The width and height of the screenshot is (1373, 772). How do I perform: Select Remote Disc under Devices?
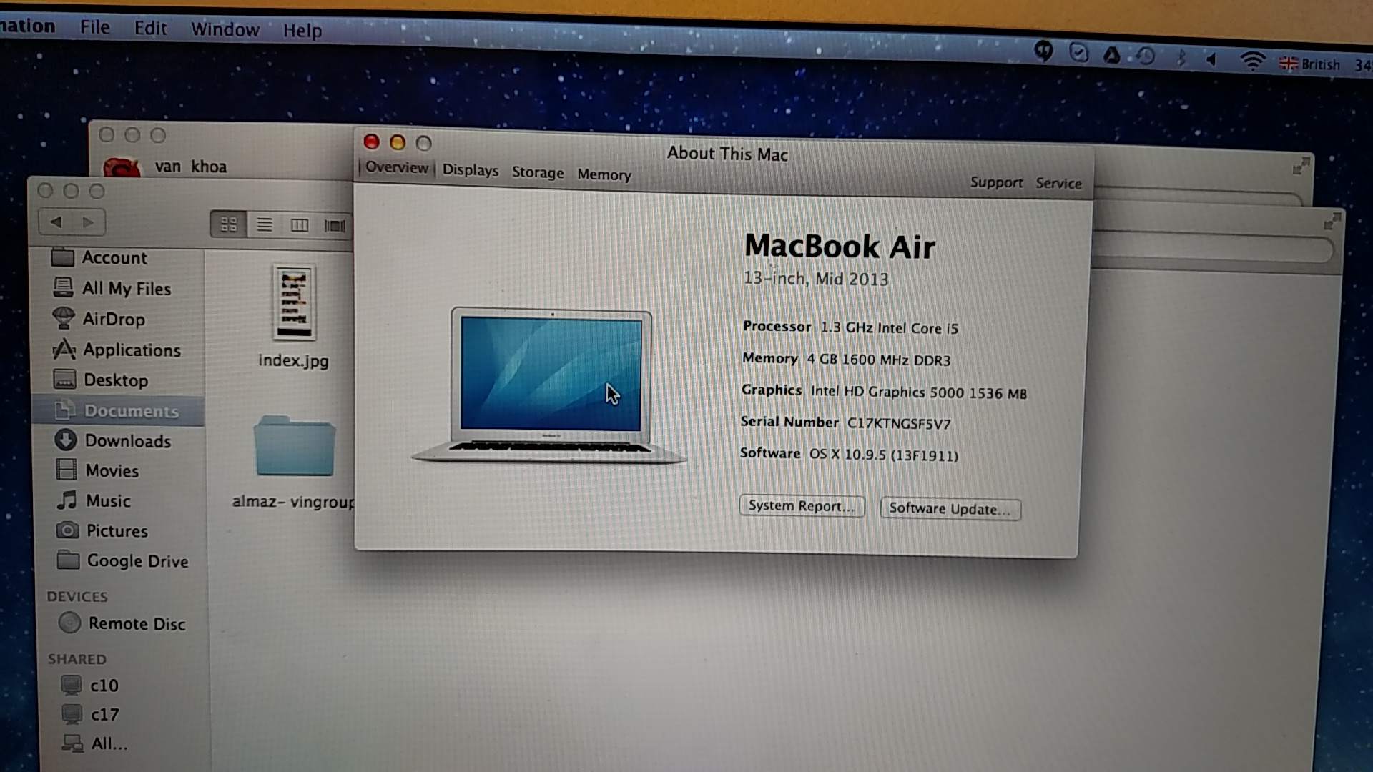coord(122,623)
